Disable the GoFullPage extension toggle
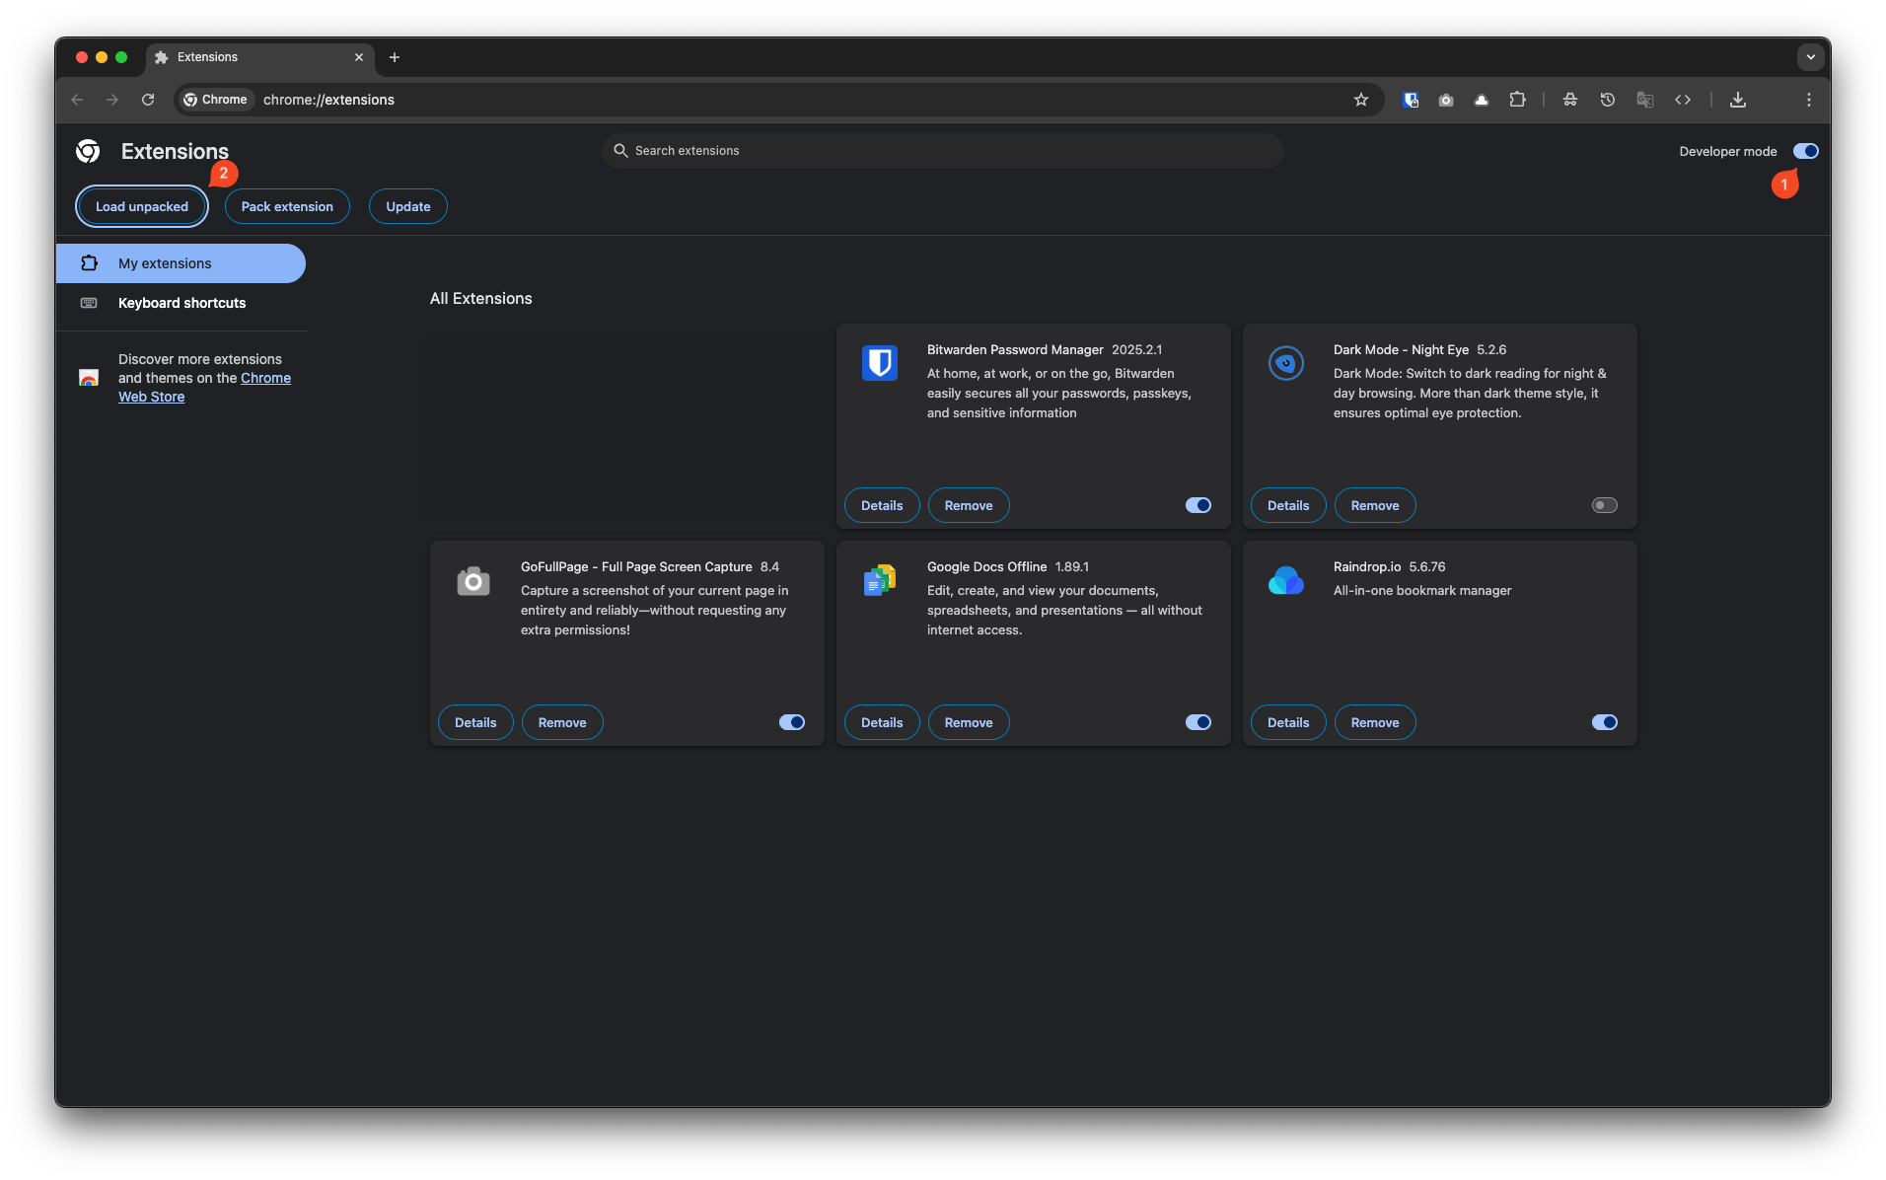Image resolution: width=1886 pixels, height=1180 pixels. [x=792, y=722]
